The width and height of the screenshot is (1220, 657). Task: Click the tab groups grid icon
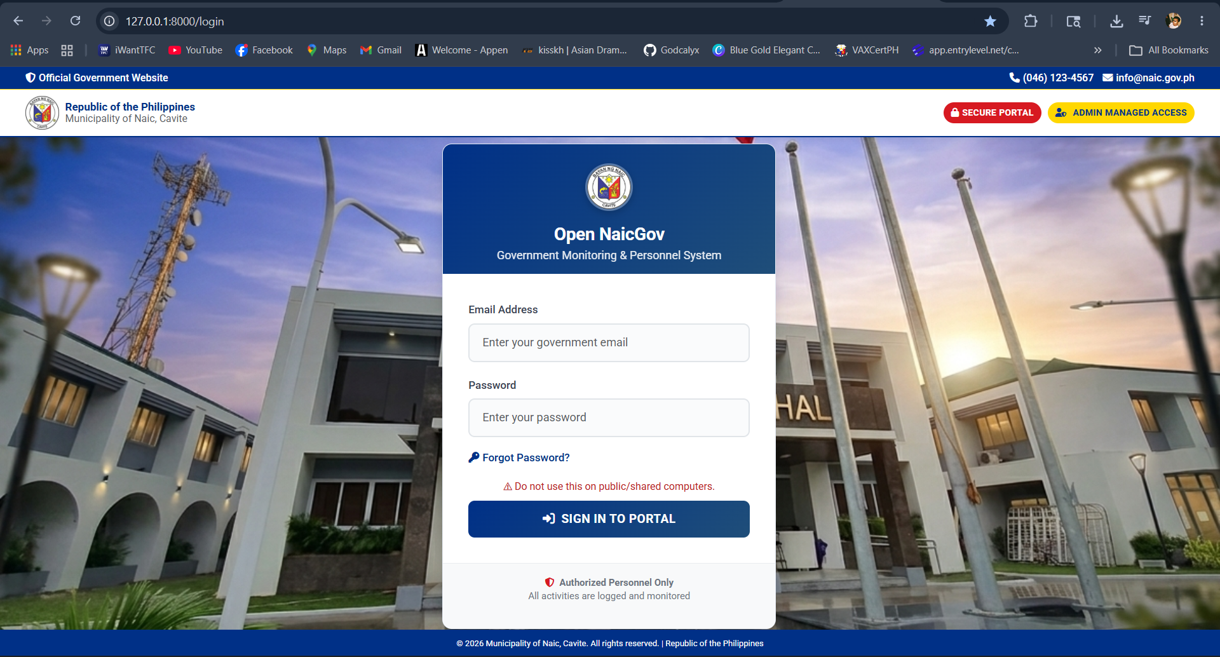point(67,50)
